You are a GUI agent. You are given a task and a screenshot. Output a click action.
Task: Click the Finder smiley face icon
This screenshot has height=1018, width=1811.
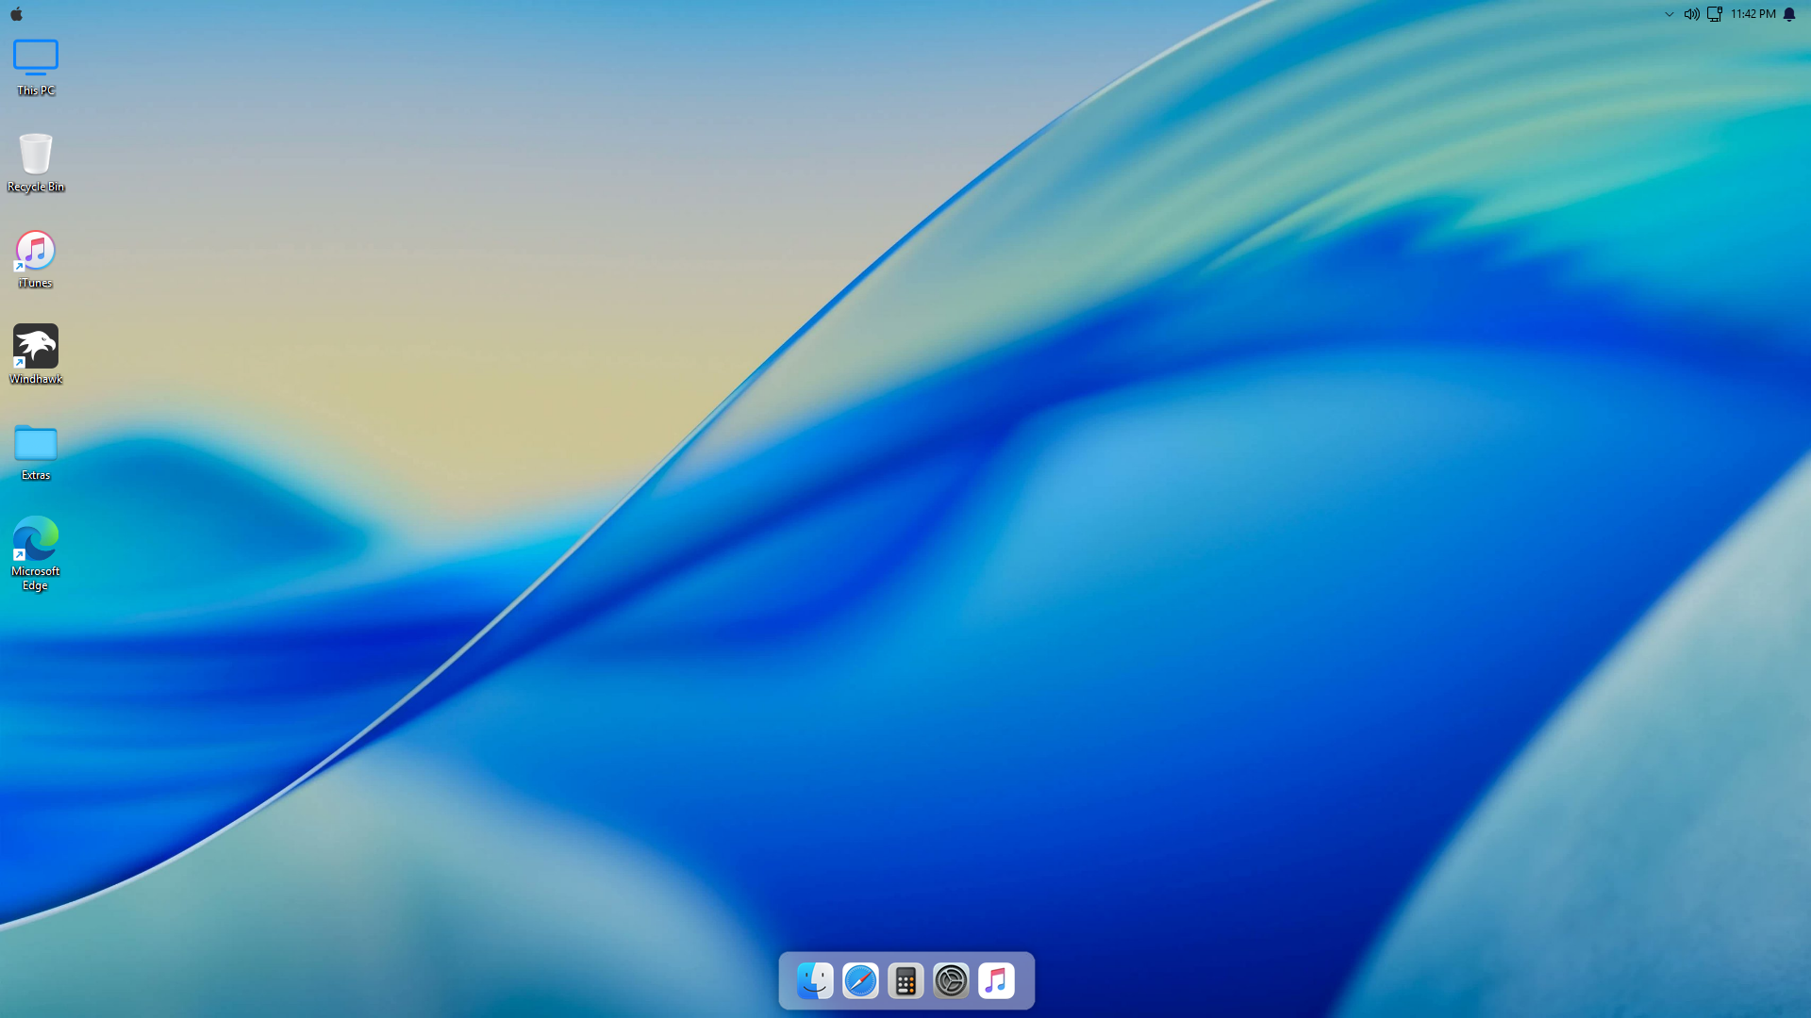pos(814,980)
